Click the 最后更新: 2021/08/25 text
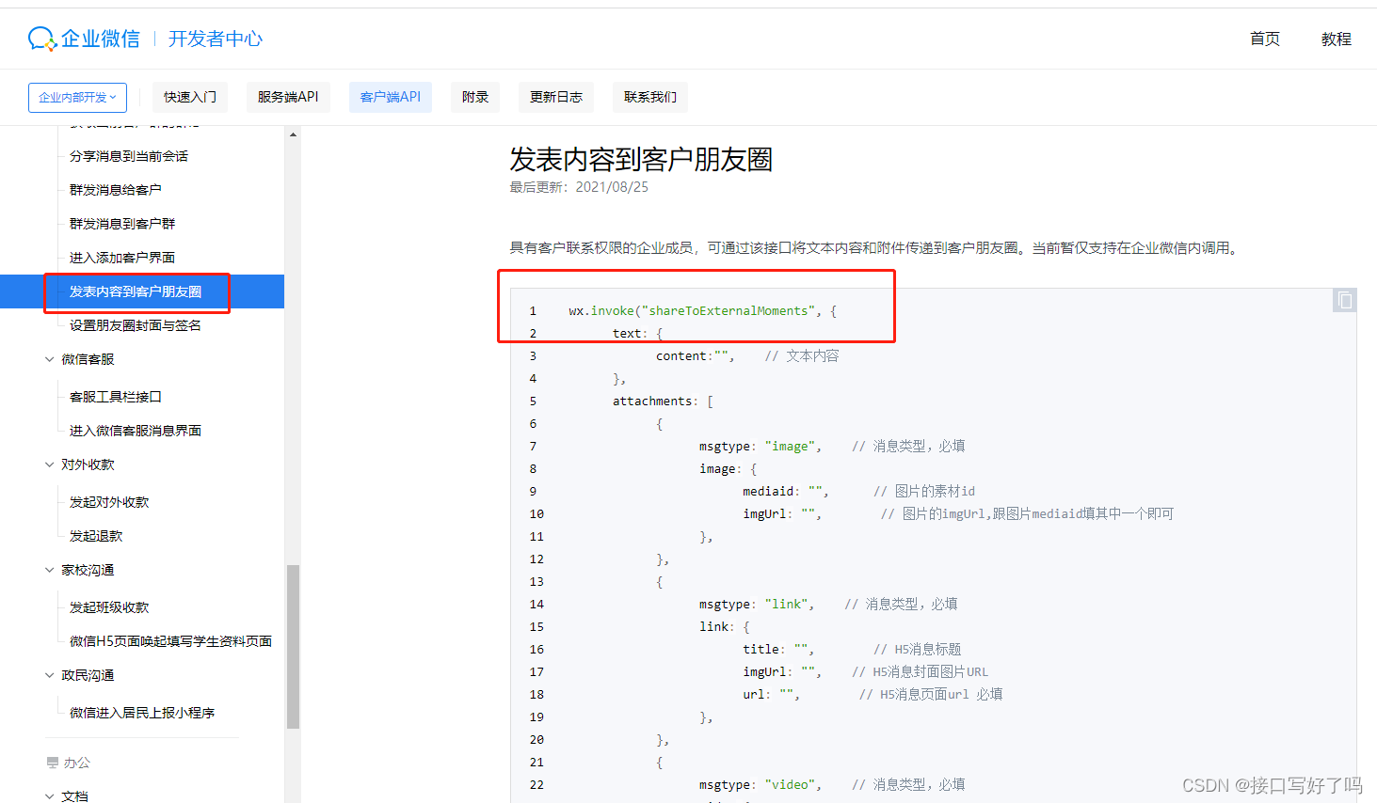The height and width of the screenshot is (803, 1377). click(579, 187)
